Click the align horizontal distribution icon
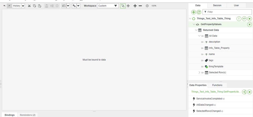This screenshot has width=253, height=117. click(x=52, y=6)
